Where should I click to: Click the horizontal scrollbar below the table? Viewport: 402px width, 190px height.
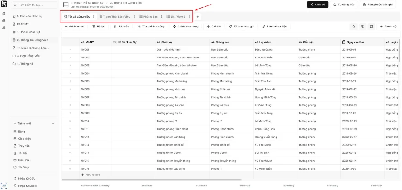[x=152, y=180]
